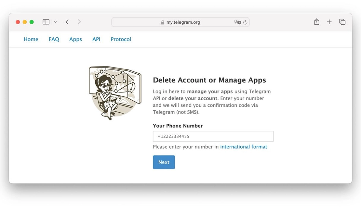Open the Protocol navigation link

[x=121, y=39]
